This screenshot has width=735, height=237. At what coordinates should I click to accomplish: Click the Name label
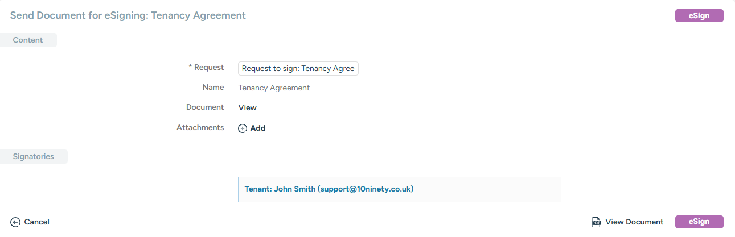[x=213, y=88]
